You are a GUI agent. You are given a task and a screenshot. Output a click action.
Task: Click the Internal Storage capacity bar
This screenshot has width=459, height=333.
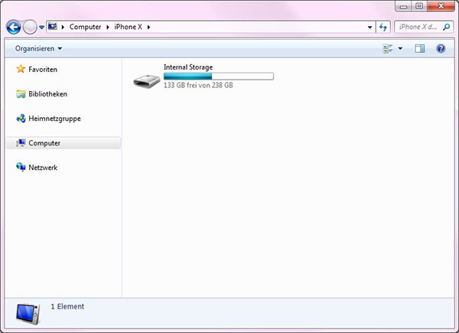218,77
